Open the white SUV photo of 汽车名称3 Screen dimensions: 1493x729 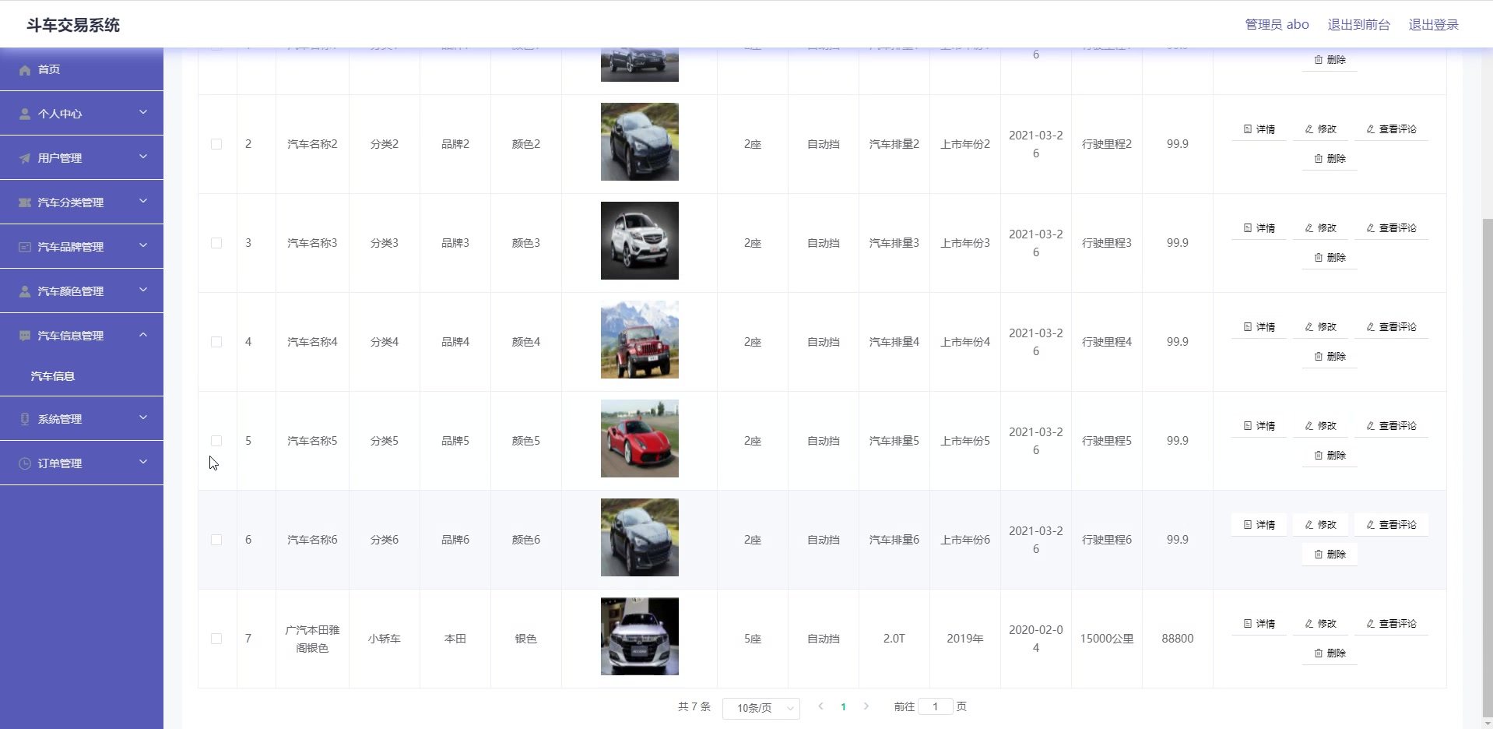(640, 241)
